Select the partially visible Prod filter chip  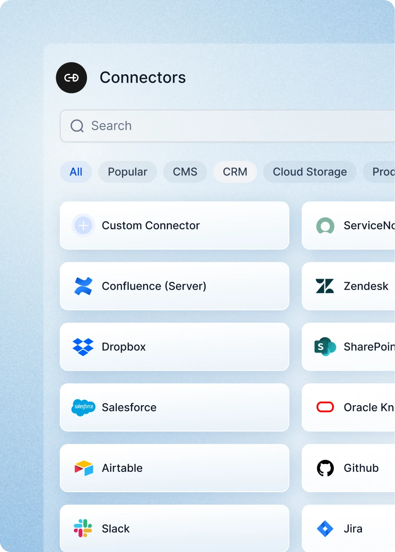click(x=379, y=172)
